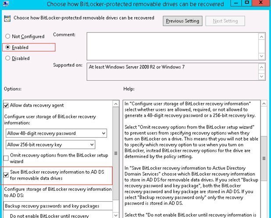Image resolution: width=271 pixels, height=218 pixels.
Task: Click the Help paragraph about 48-digit recovery password
Action: pyautogui.click(x=190, y=110)
